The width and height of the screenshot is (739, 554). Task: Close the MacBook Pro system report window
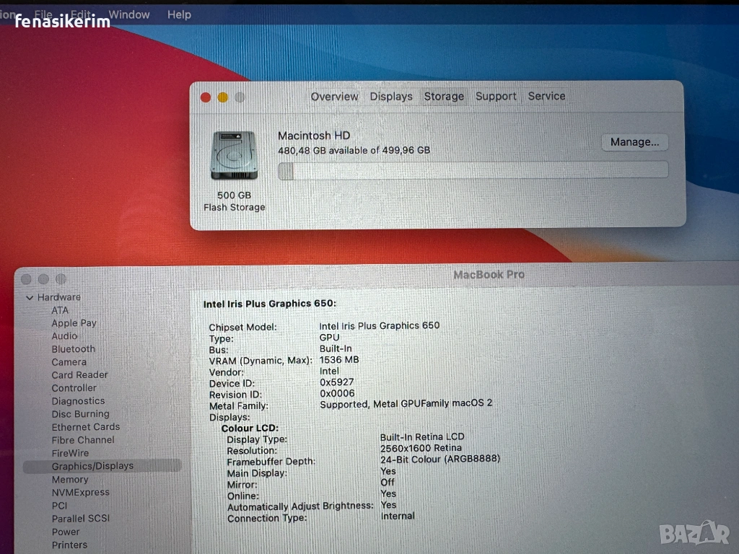27,279
